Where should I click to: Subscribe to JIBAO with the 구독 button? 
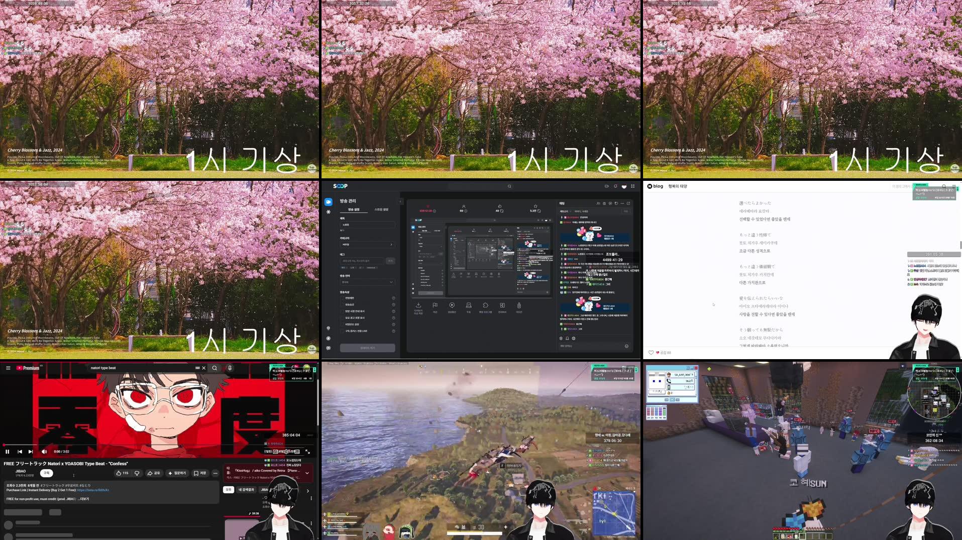[x=47, y=473]
